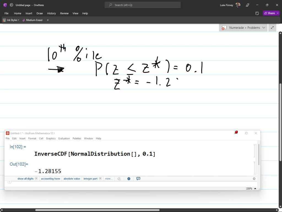Image resolution: width=282 pixels, height=212 pixels.
Task: Adjust the 220% zoom control
Action: 250,188
